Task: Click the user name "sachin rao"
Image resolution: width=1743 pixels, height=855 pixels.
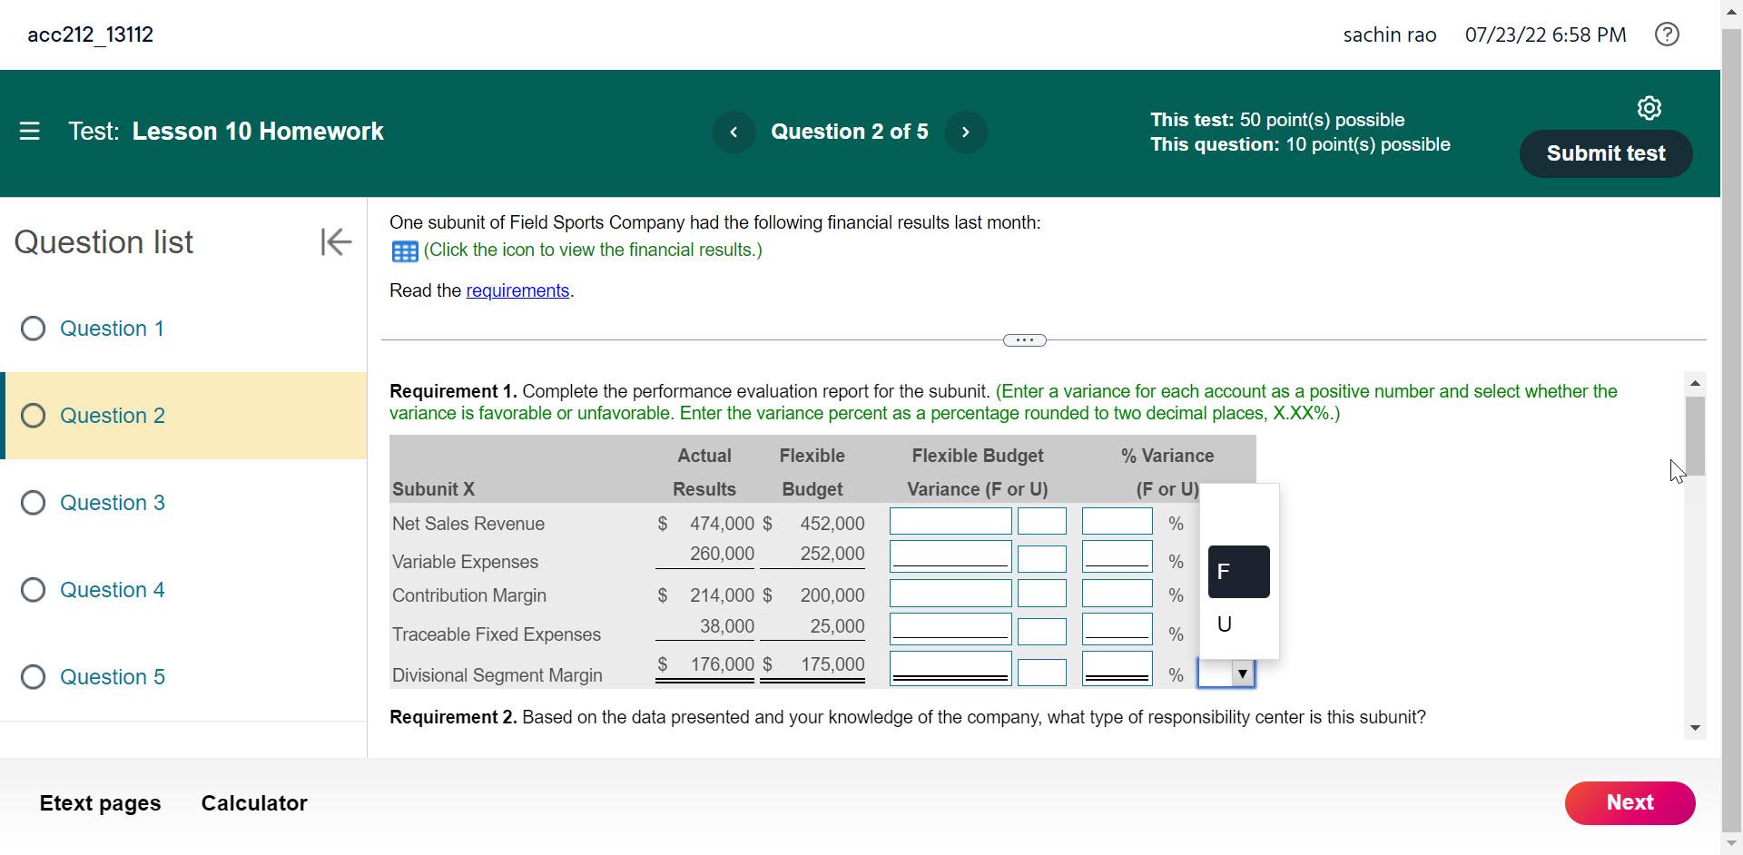Action: click(x=1390, y=35)
